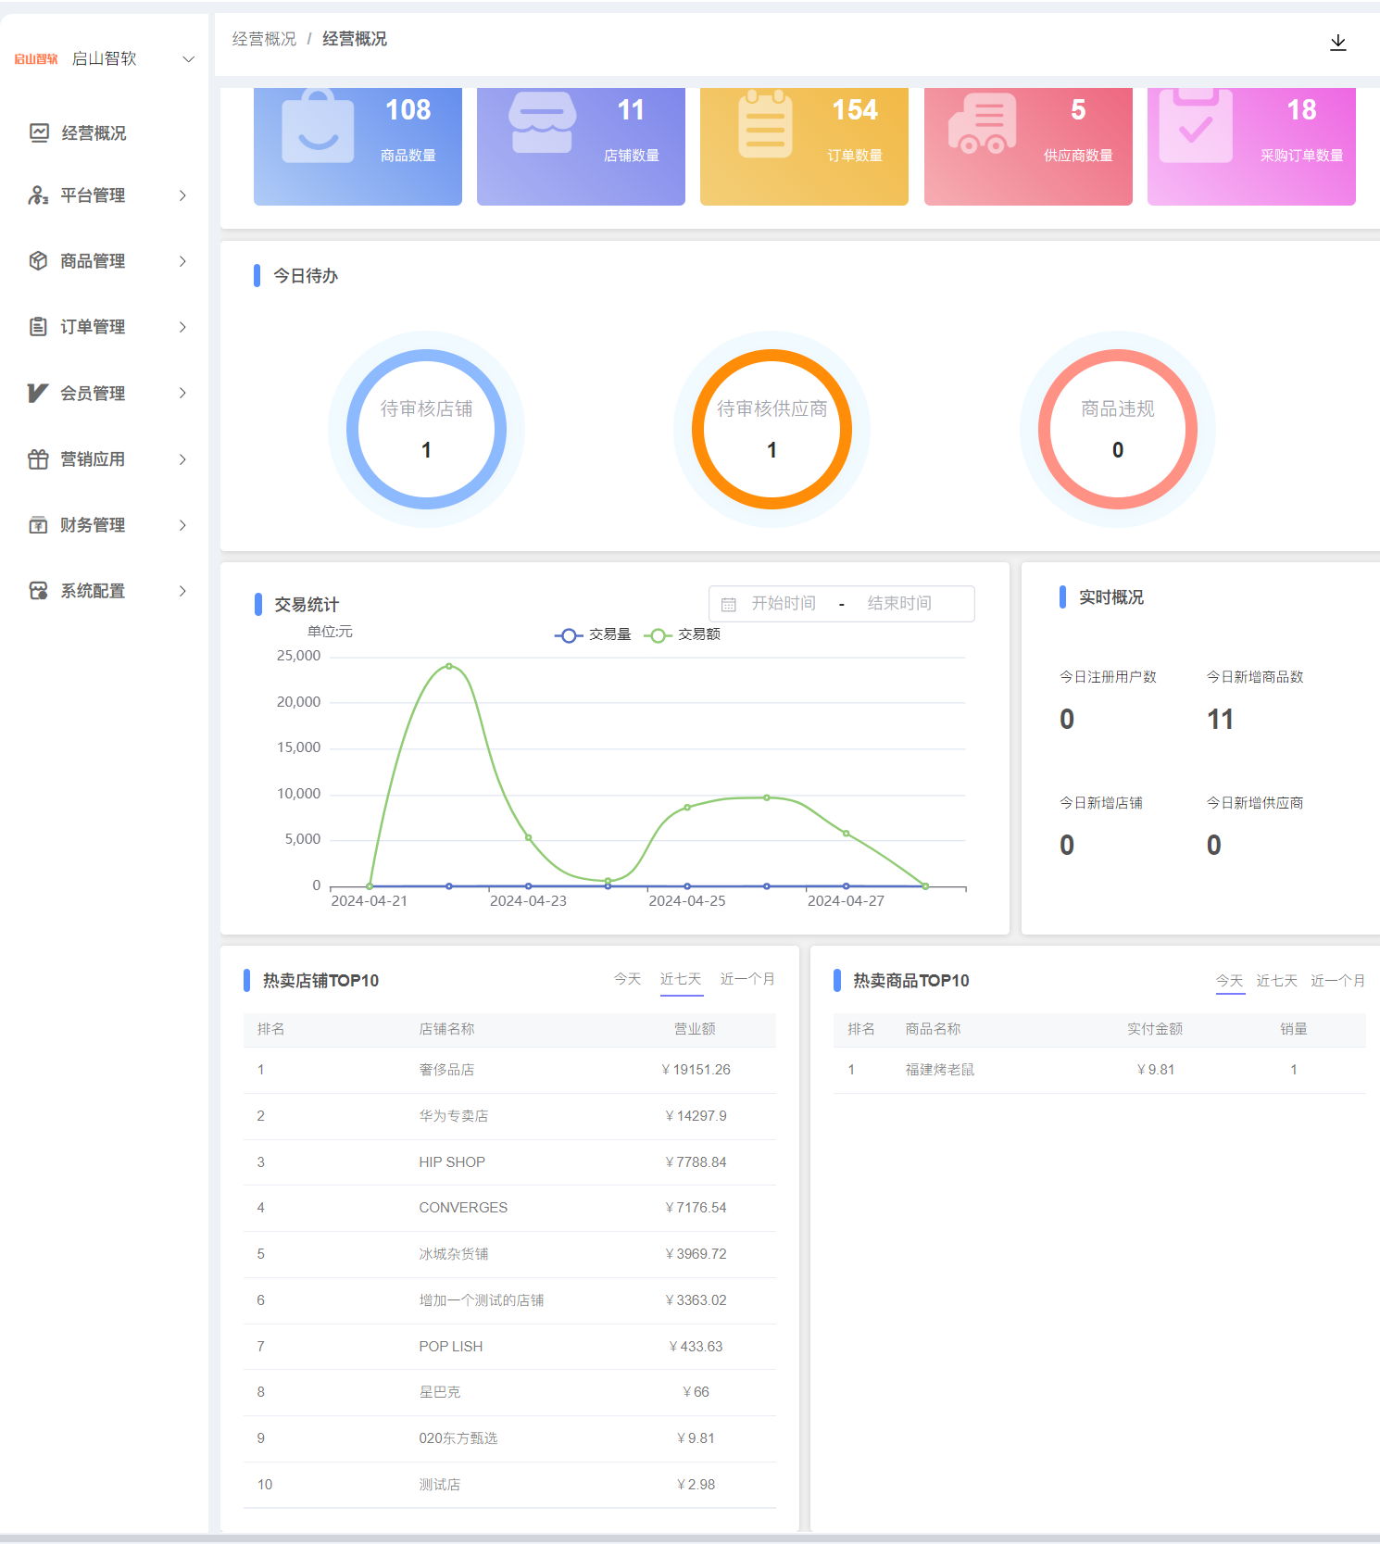Click the shopping bag icon on 商品数量 card

(318, 128)
